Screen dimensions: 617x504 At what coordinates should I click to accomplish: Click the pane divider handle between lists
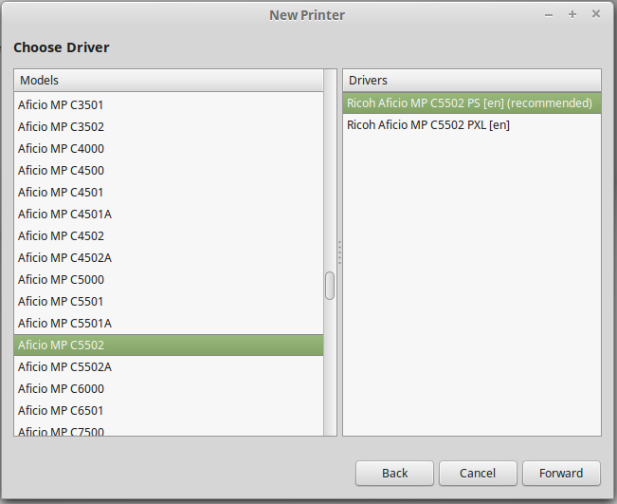click(339, 252)
